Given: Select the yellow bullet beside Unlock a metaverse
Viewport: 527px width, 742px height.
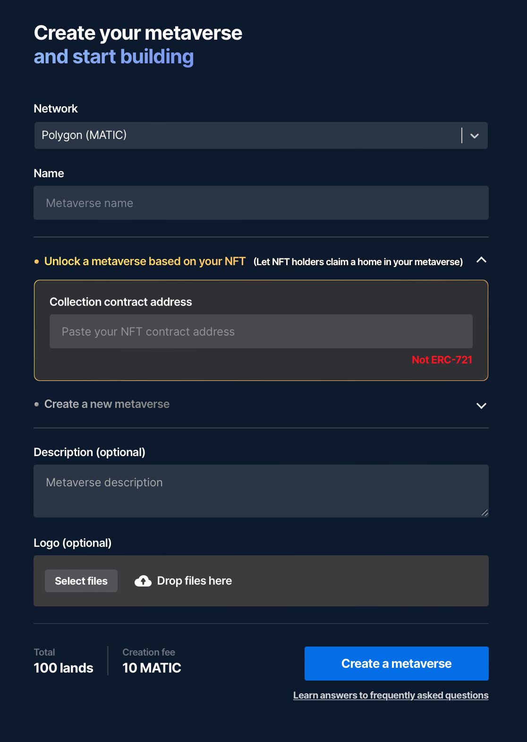Looking at the screenshot, I should pyautogui.click(x=36, y=262).
